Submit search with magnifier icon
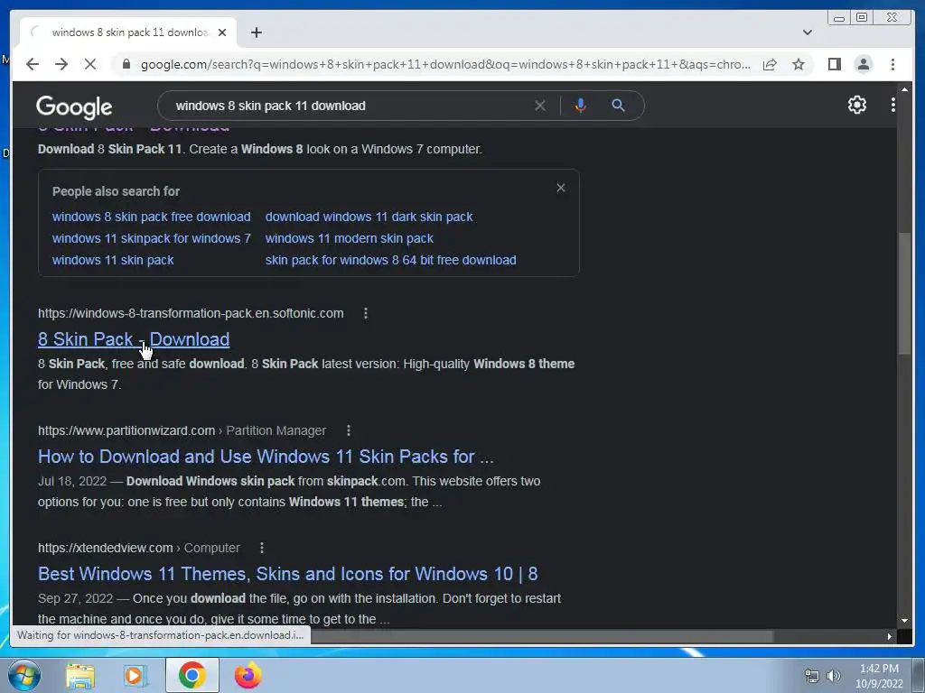Viewport: 925px width, 693px height. (618, 106)
